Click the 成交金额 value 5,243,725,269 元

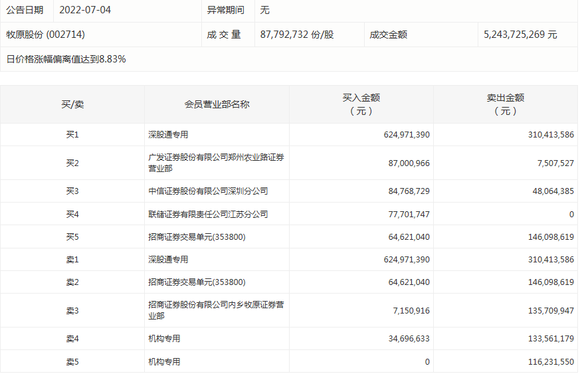click(519, 35)
